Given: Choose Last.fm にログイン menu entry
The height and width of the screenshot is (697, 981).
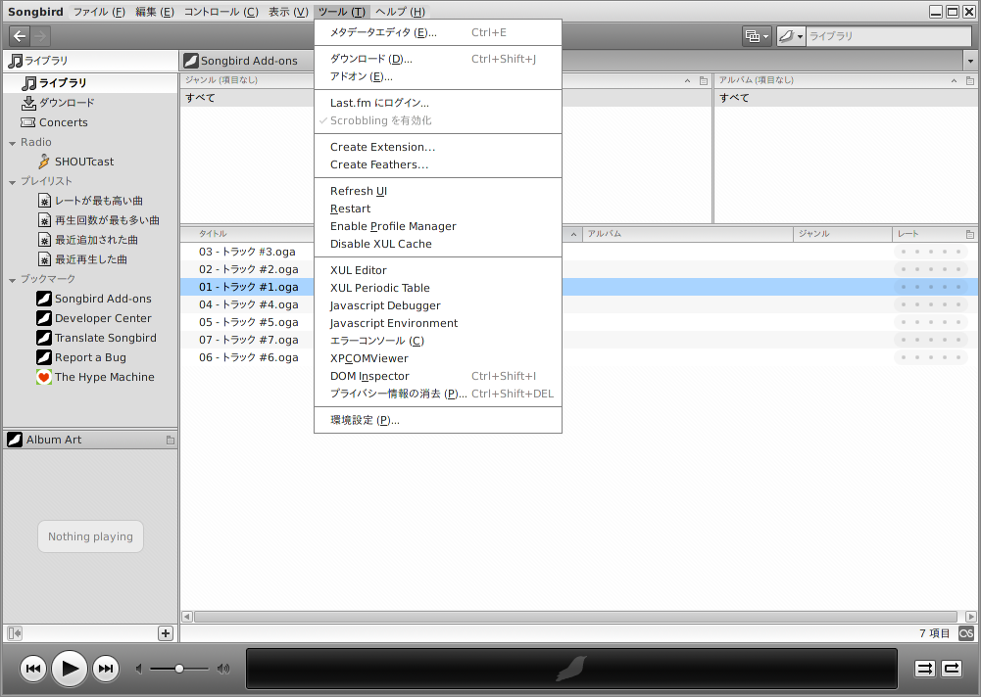Looking at the screenshot, I should click(x=438, y=103).
